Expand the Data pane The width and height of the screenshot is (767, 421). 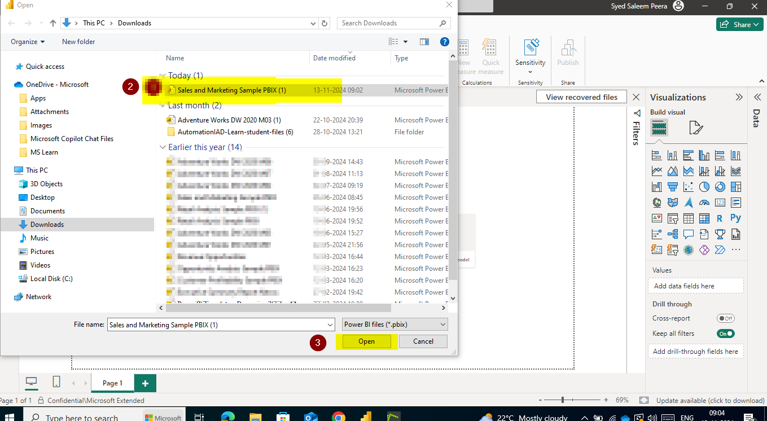click(757, 97)
